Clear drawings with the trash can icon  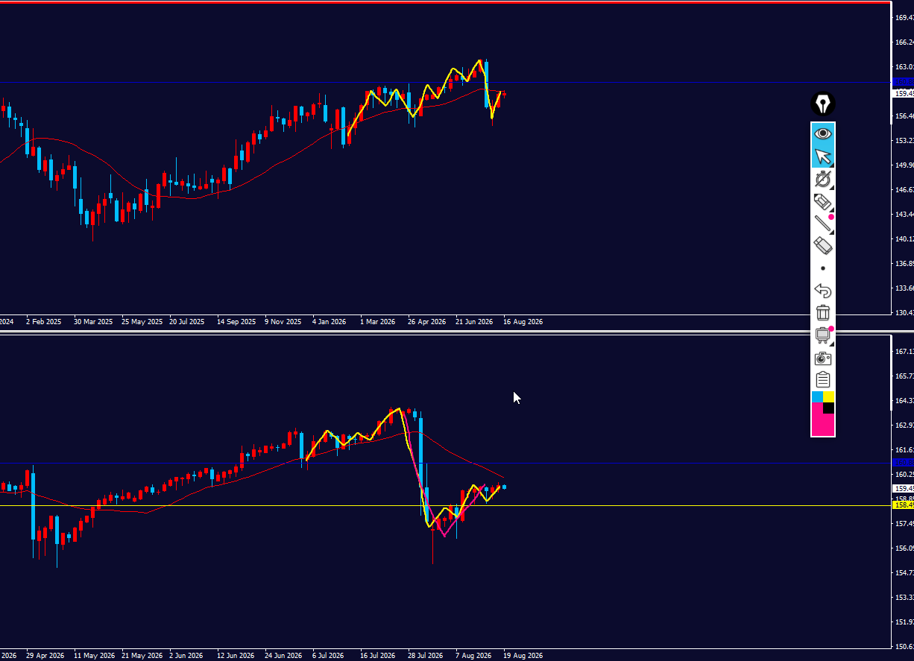pos(823,313)
